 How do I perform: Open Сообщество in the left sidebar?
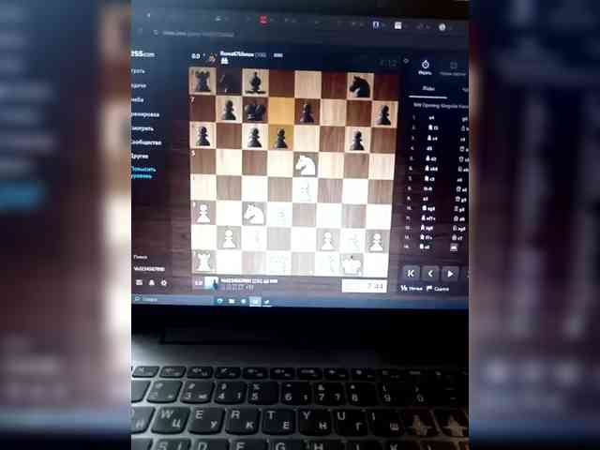[146, 142]
